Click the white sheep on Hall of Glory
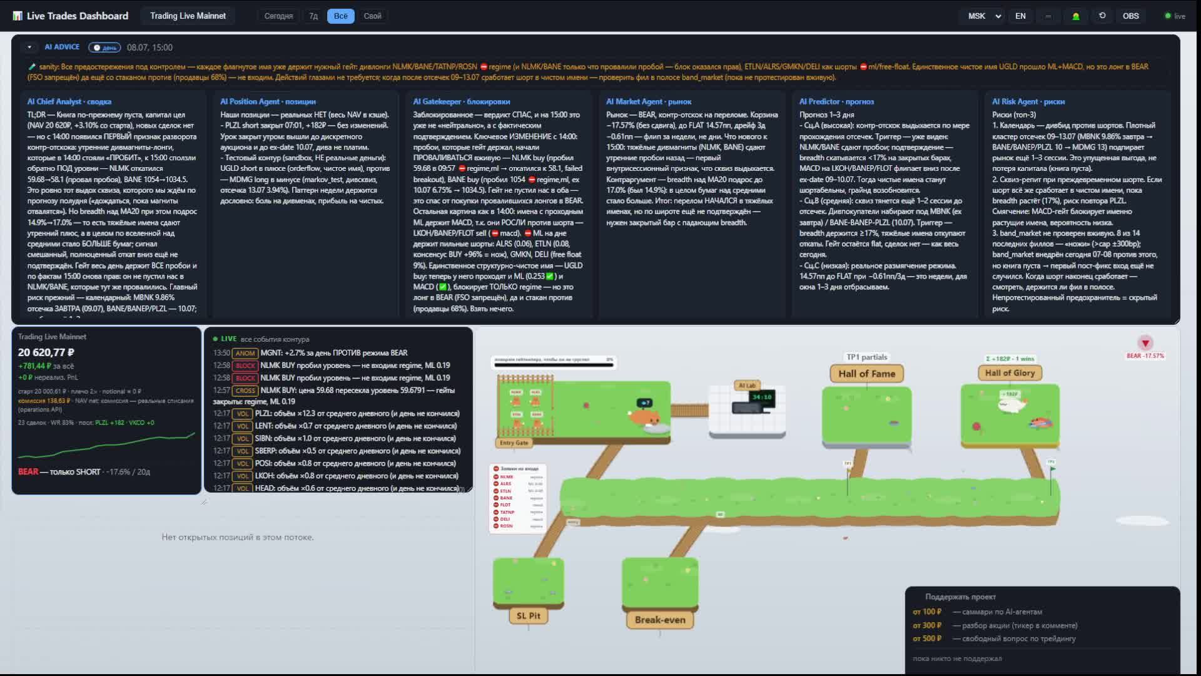The height and width of the screenshot is (676, 1201). pyautogui.click(x=1012, y=404)
